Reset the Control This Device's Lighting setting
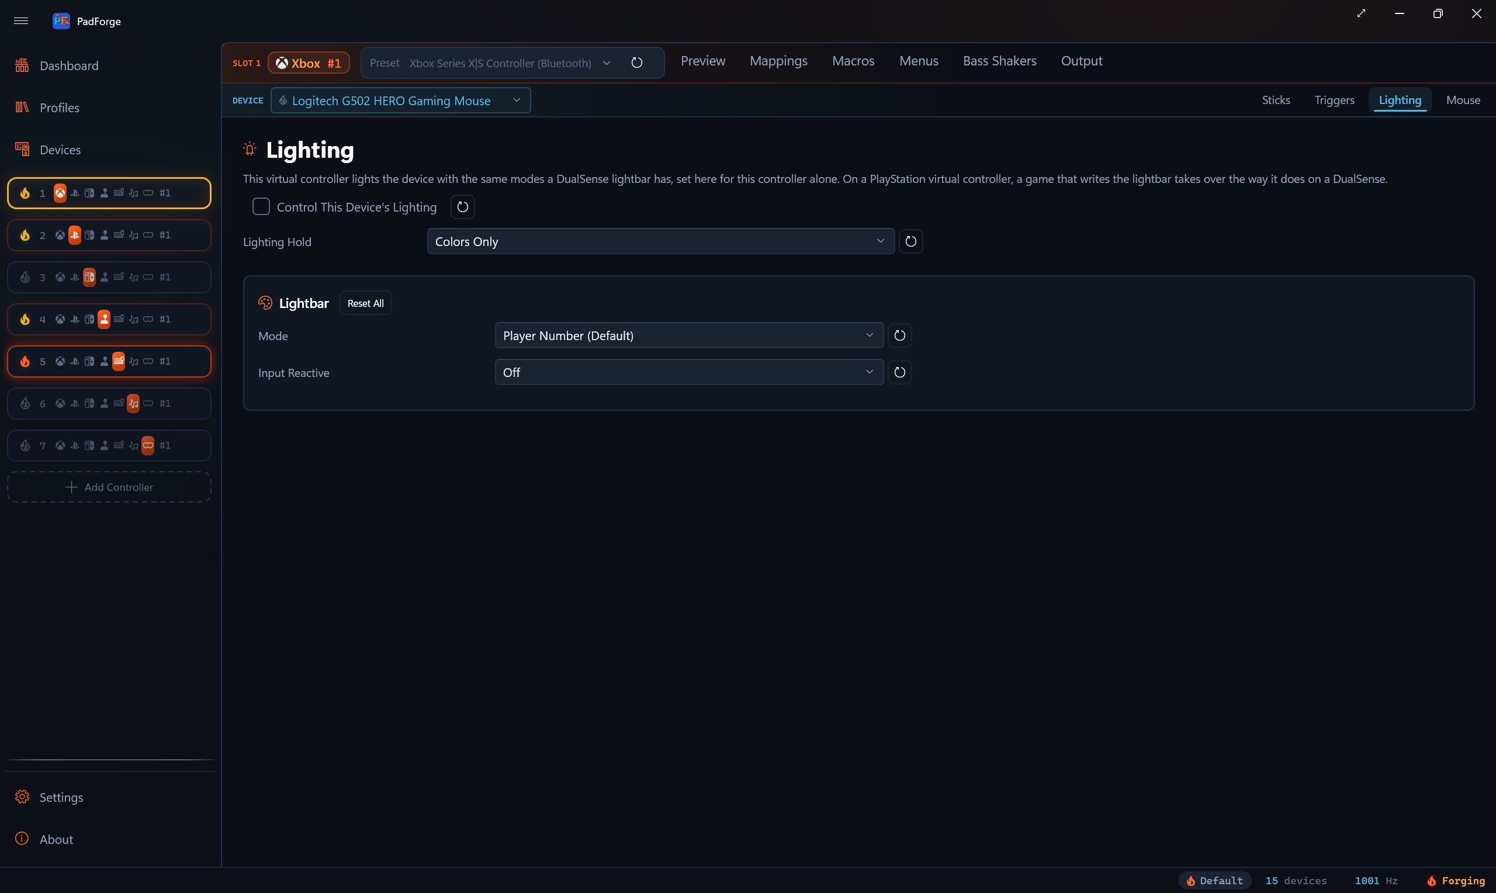Screen dimensions: 1496x893 tap(463, 207)
